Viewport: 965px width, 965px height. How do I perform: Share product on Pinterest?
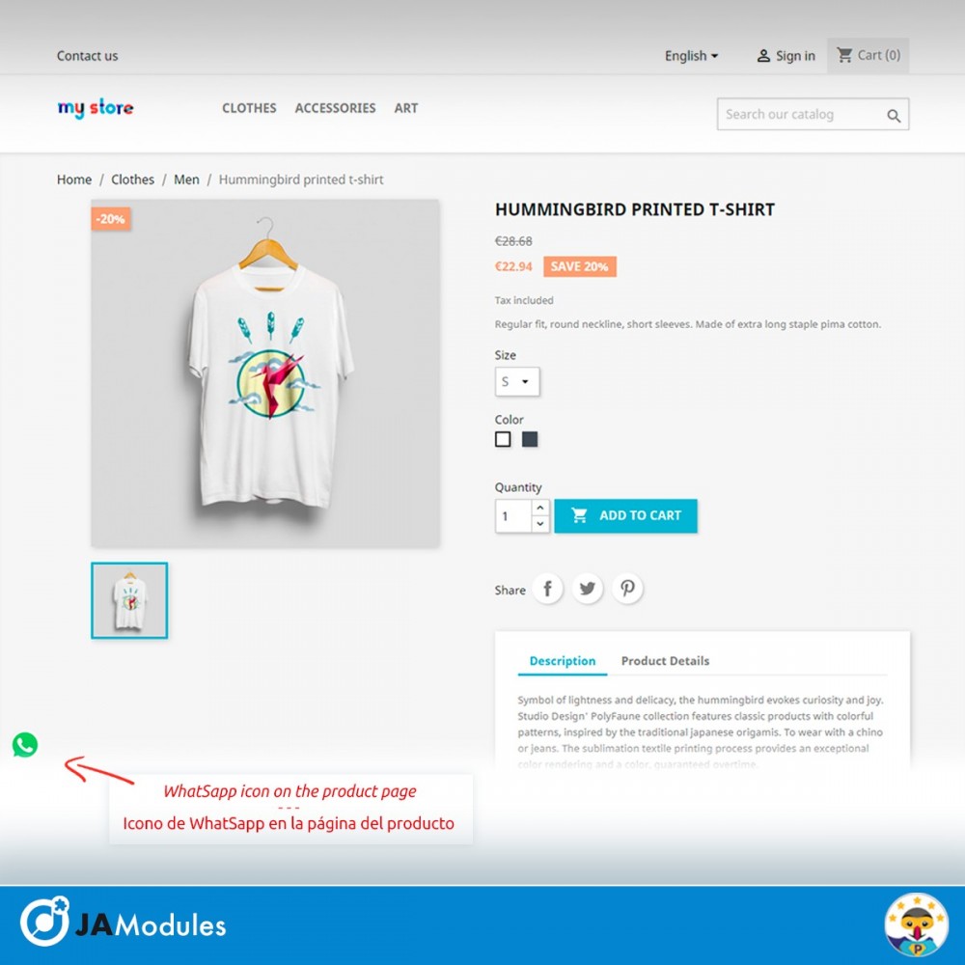[x=627, y=589]
